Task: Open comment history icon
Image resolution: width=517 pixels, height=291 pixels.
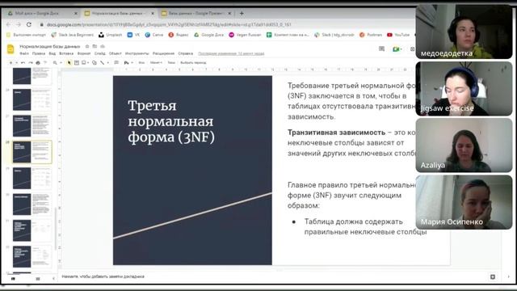Action: (381, 48)
